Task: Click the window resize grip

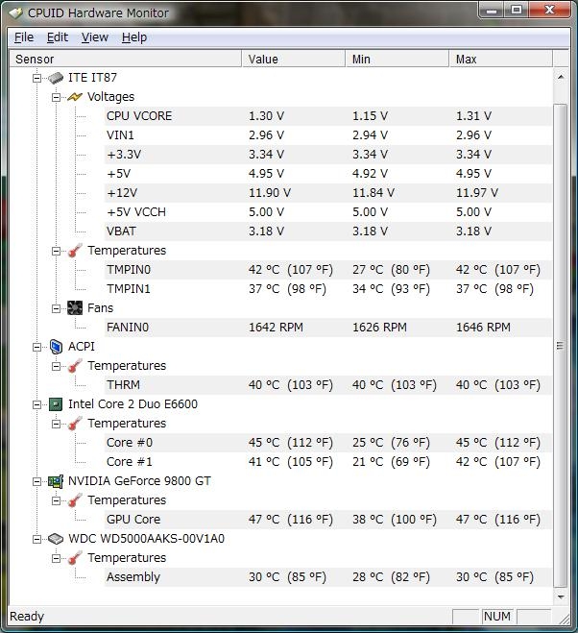Action: pos(565,619)
